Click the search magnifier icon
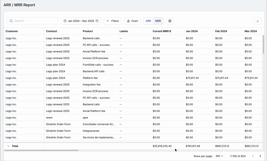267x161 pixels. [x=11, y=21]
